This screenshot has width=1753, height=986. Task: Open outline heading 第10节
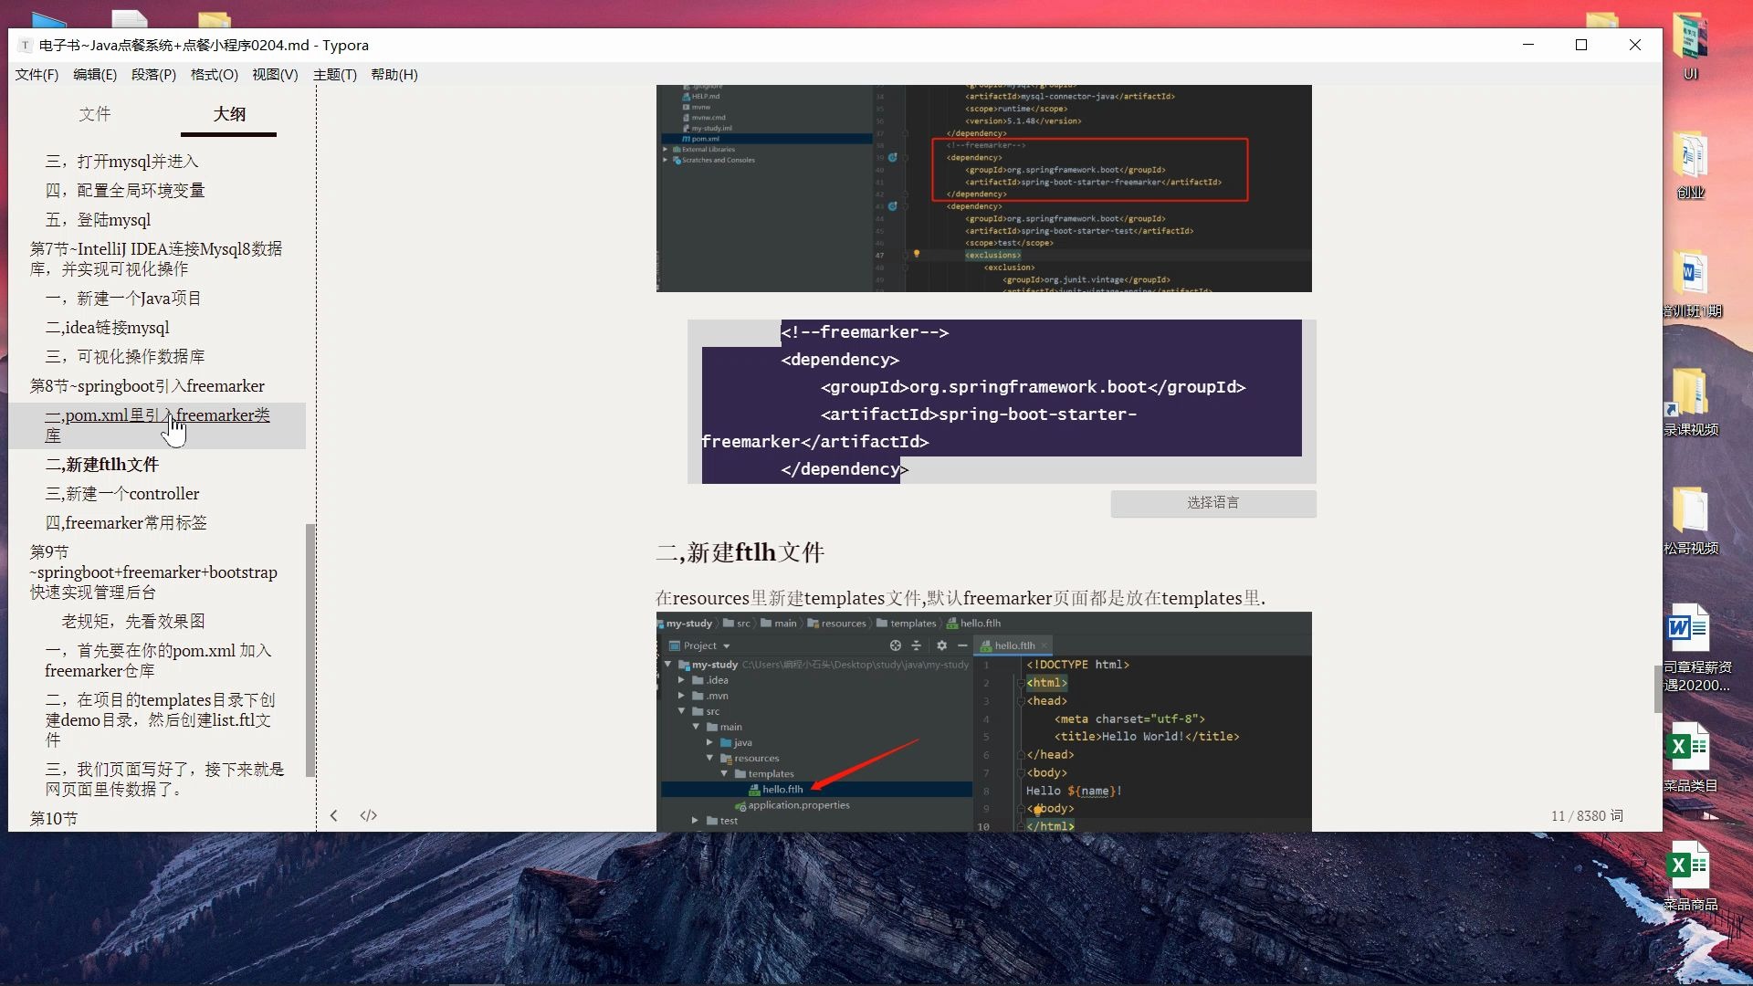point(54,819)
